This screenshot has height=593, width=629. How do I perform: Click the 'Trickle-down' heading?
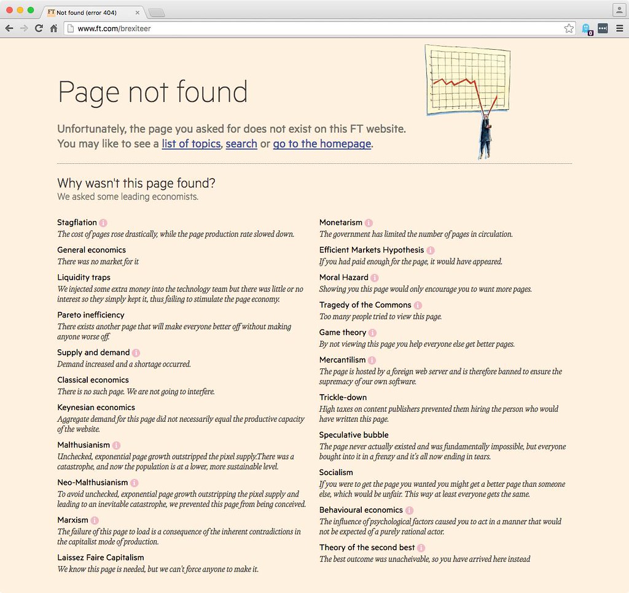(x=343, y=397)
